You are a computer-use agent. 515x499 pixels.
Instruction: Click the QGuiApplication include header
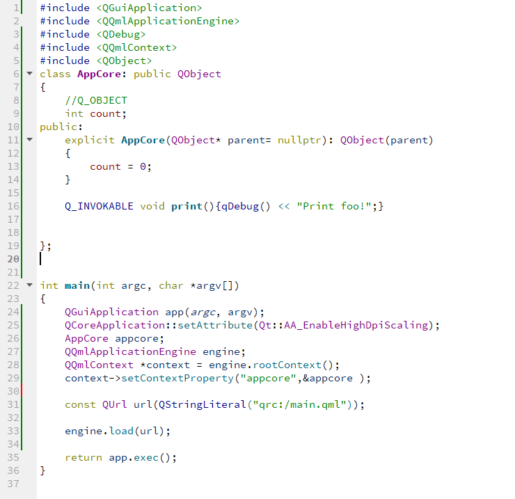click(x=149, y=8)
